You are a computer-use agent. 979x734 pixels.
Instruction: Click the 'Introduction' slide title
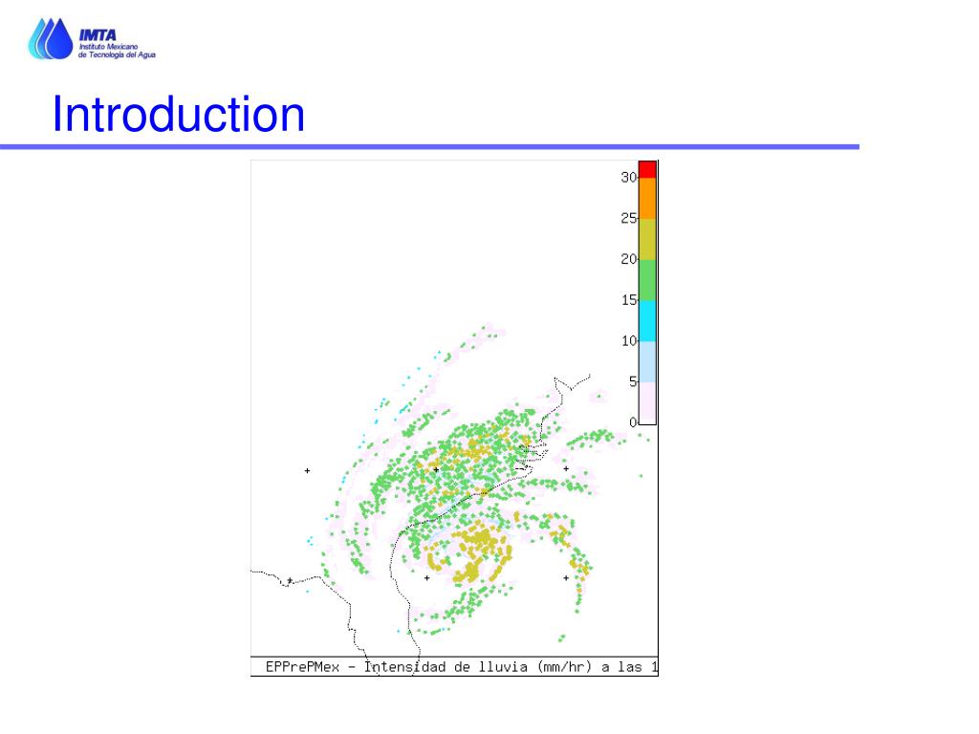[x=179, y=115]
